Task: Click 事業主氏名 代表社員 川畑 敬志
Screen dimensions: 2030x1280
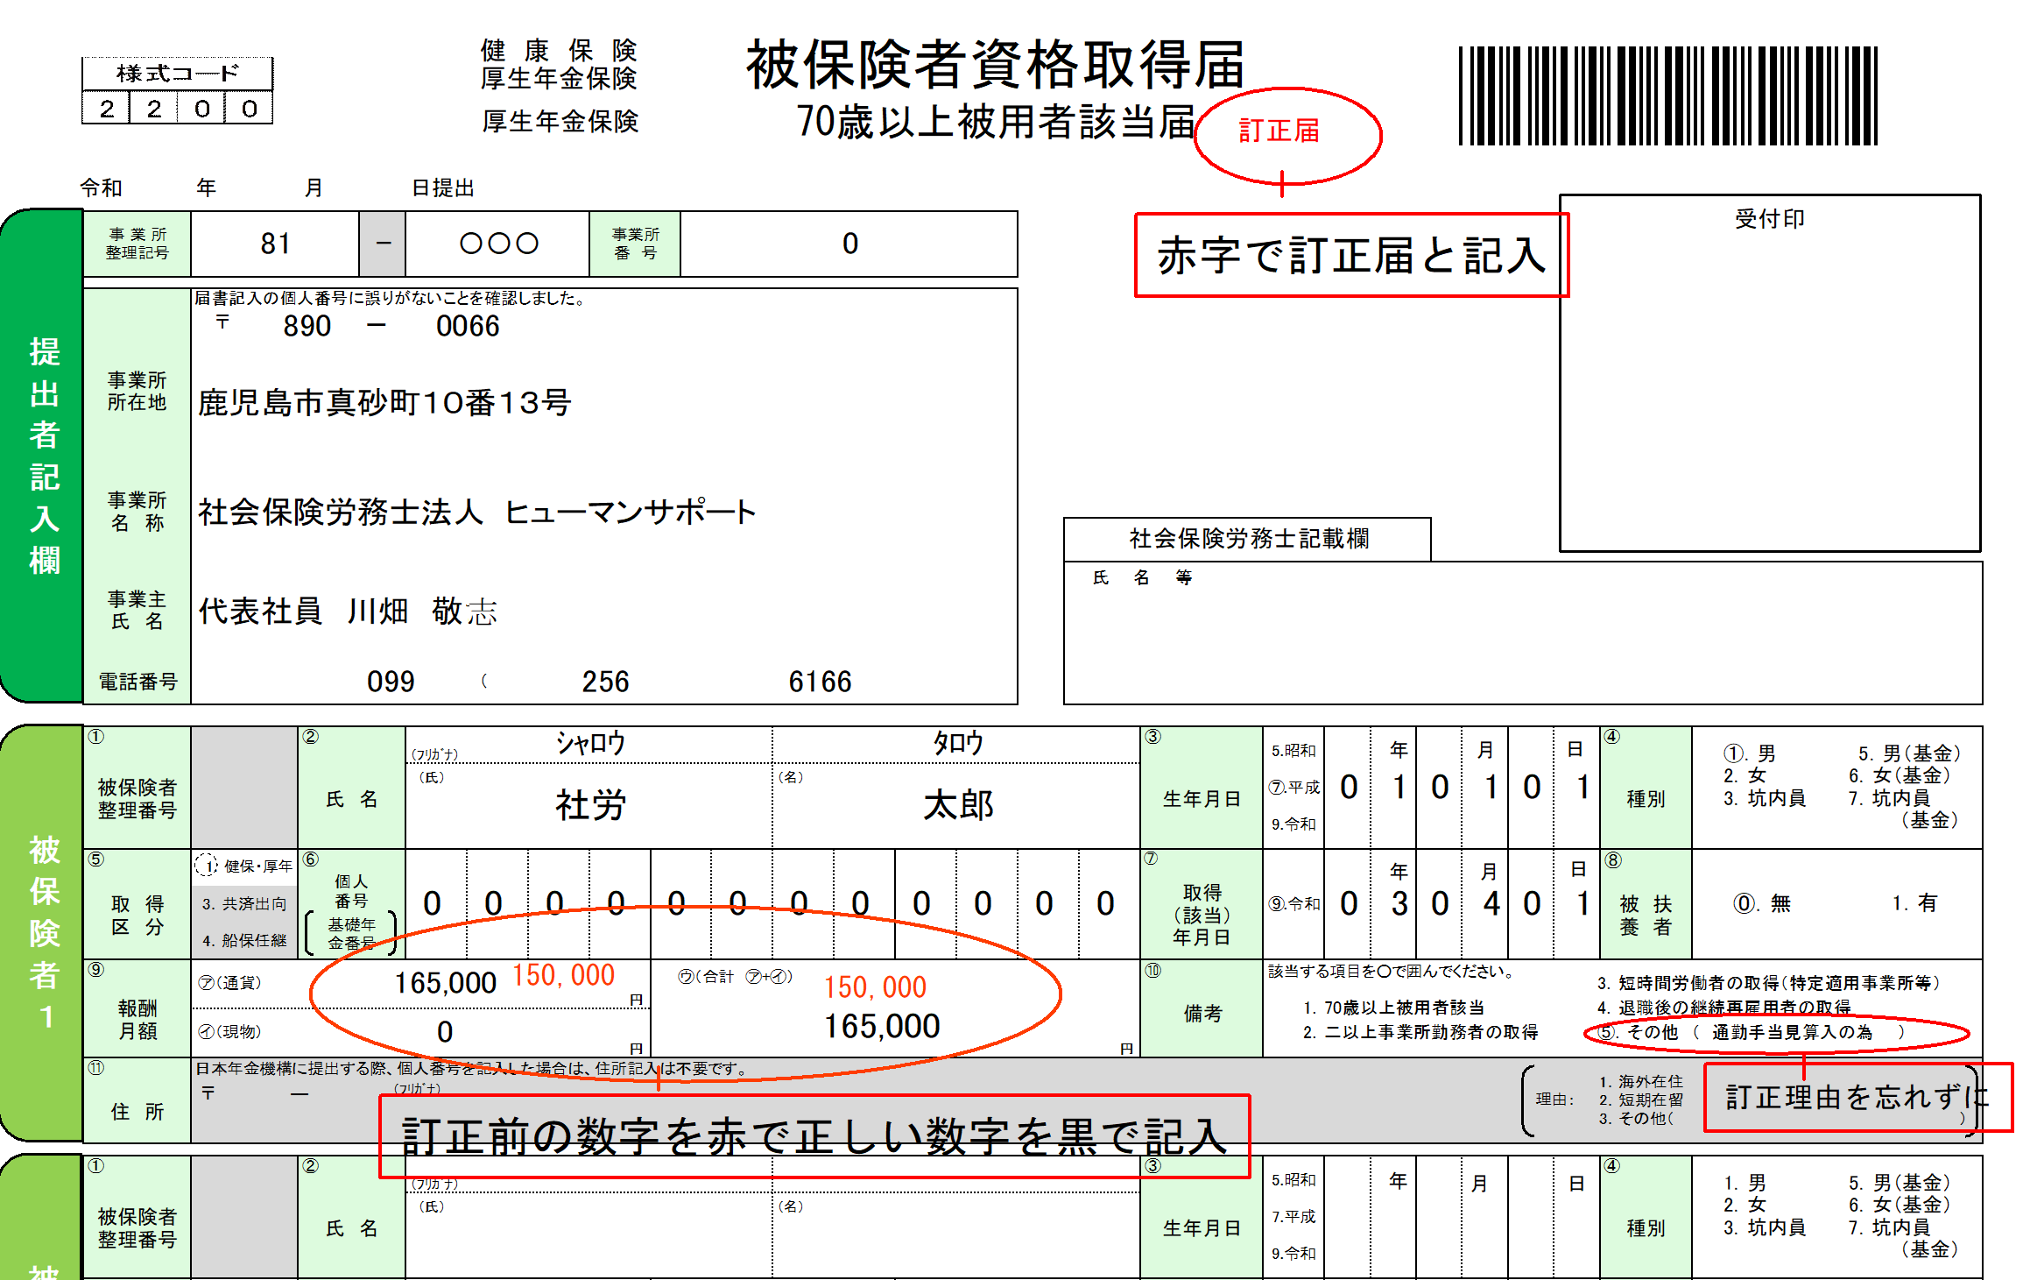Action: click(348, 611)
